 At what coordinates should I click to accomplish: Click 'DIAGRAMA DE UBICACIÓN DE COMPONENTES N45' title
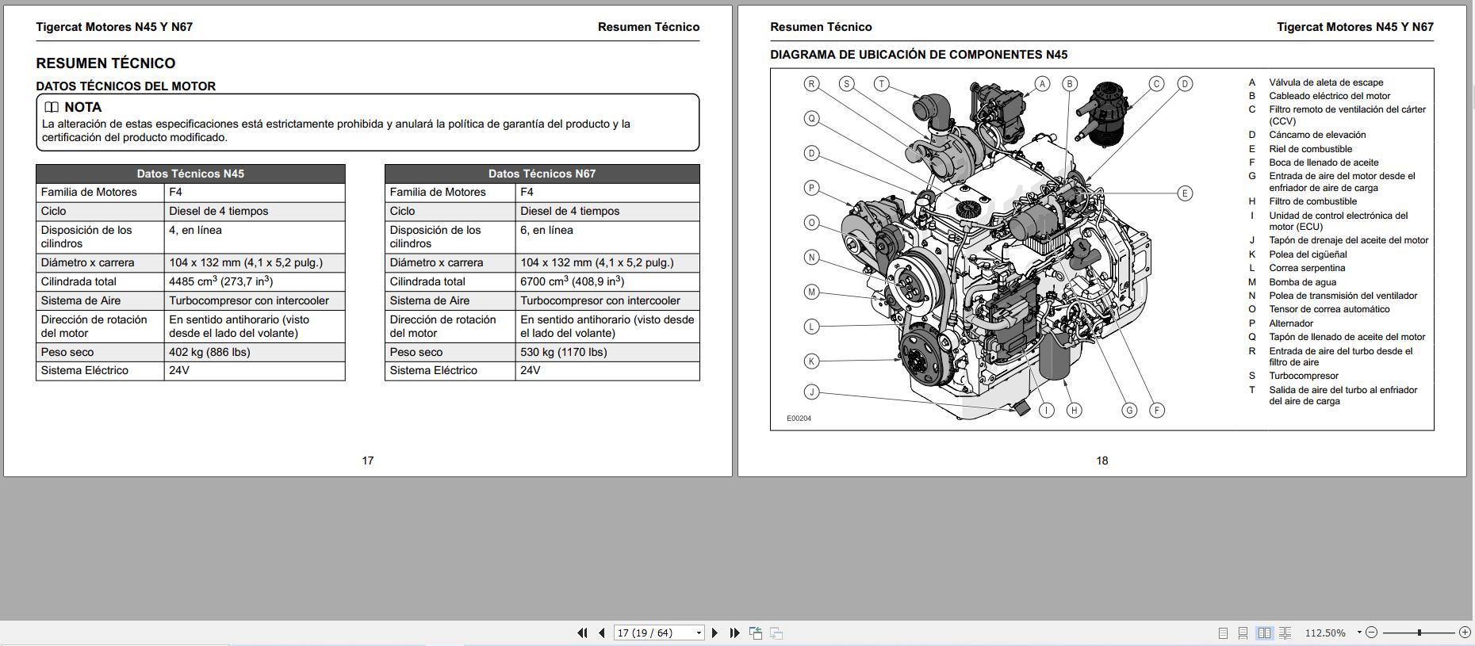pyautogui.click(x=918, y=55)
